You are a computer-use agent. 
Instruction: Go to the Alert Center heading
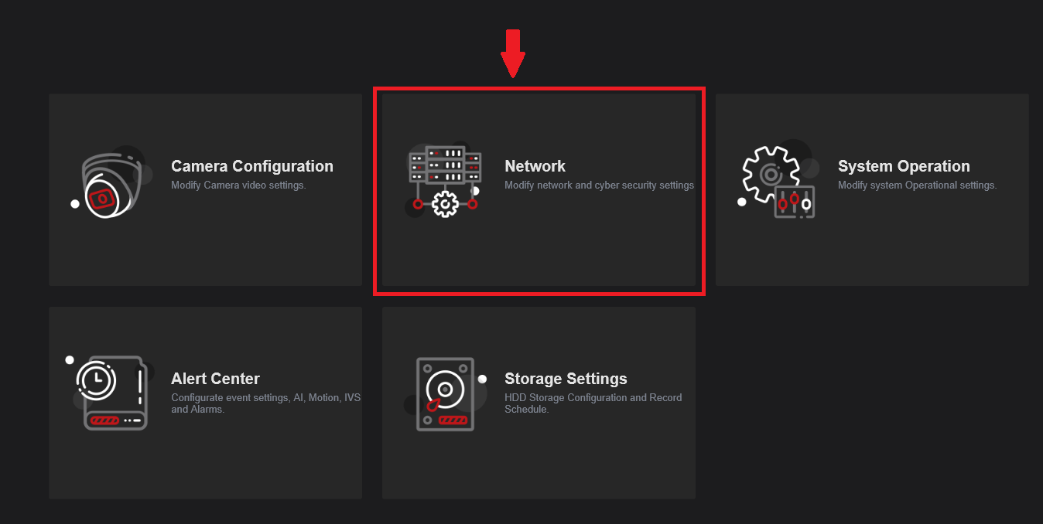[215, 379]
